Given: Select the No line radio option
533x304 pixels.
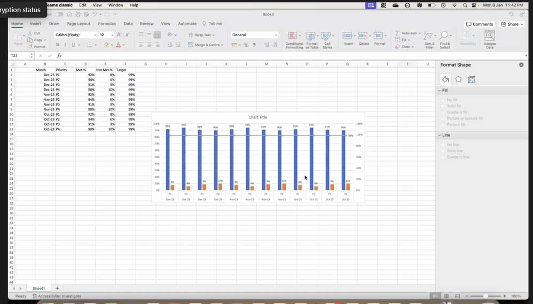Looking at the screenshot, I should point(443,145).
